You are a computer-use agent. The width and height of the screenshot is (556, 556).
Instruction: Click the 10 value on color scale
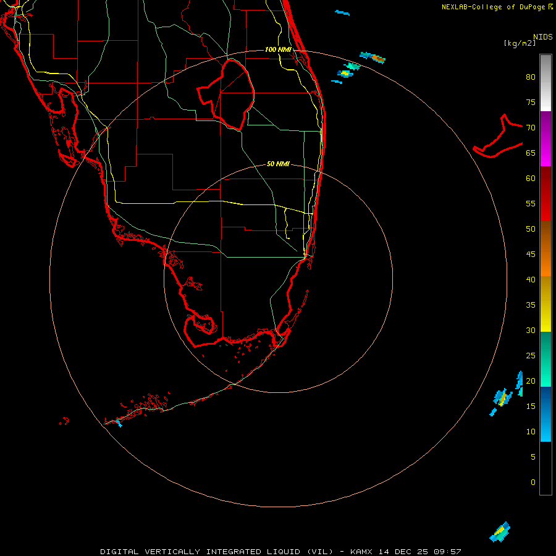coord(531,432)
